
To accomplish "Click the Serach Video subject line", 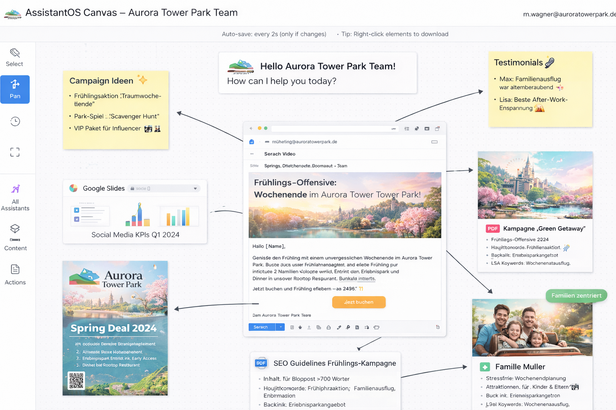I will [280, 154].
